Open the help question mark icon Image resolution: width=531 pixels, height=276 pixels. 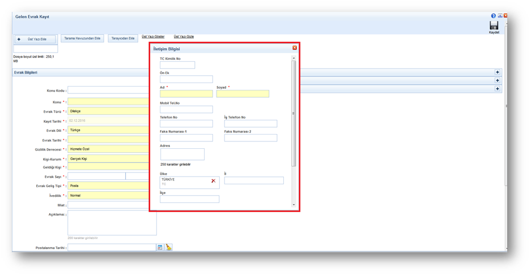click(x=493, y=16)
